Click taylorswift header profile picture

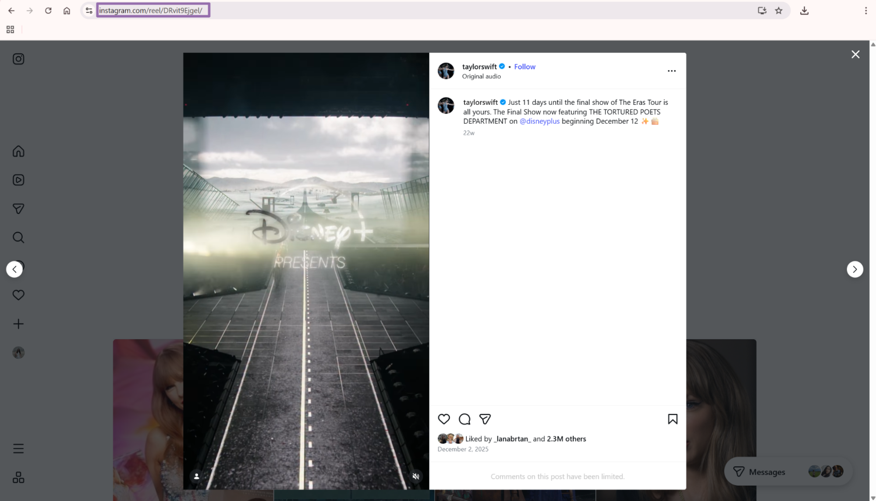[x=446, y=71]
